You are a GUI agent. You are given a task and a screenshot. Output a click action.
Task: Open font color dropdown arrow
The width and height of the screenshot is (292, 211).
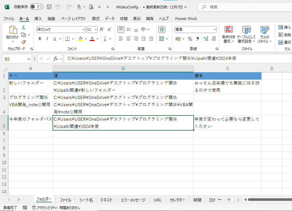[x=97, y=39]
